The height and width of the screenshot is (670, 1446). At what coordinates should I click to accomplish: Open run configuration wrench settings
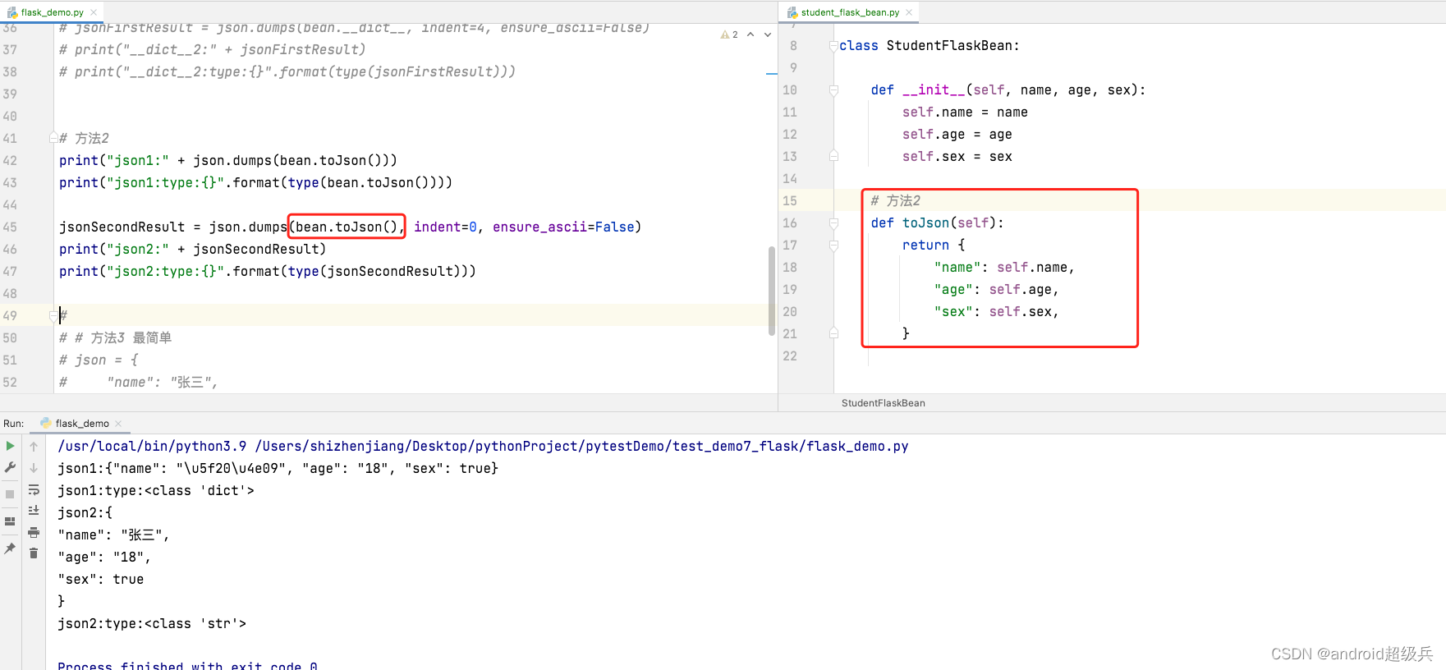tap(10, 467)
